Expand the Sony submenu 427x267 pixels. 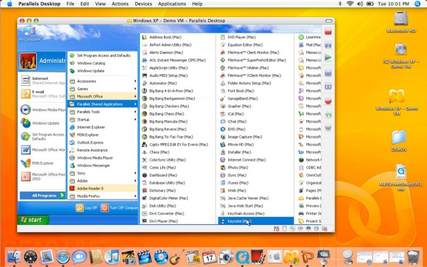102,173
